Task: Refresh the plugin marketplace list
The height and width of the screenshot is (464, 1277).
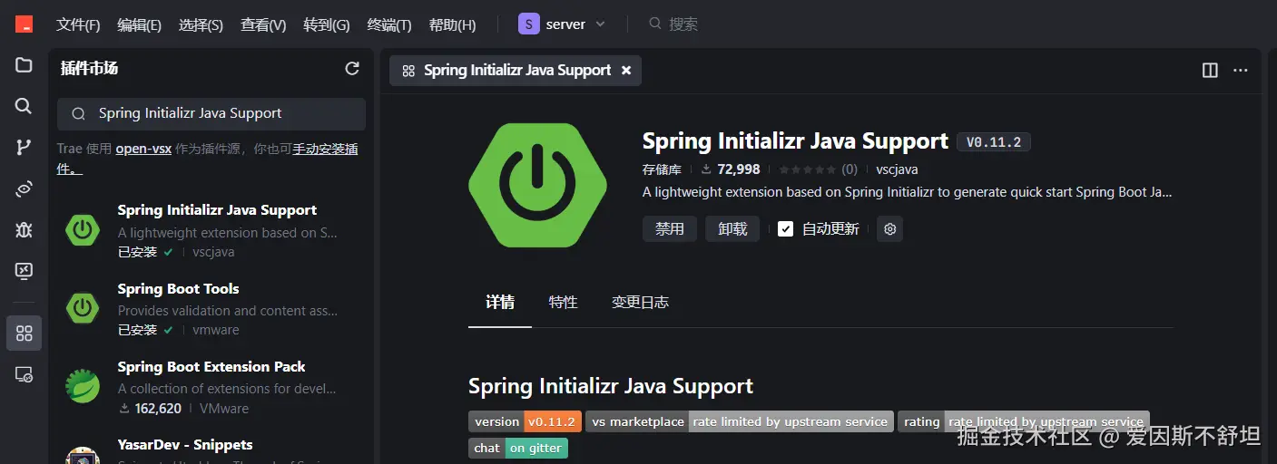Action: (352, 68)
